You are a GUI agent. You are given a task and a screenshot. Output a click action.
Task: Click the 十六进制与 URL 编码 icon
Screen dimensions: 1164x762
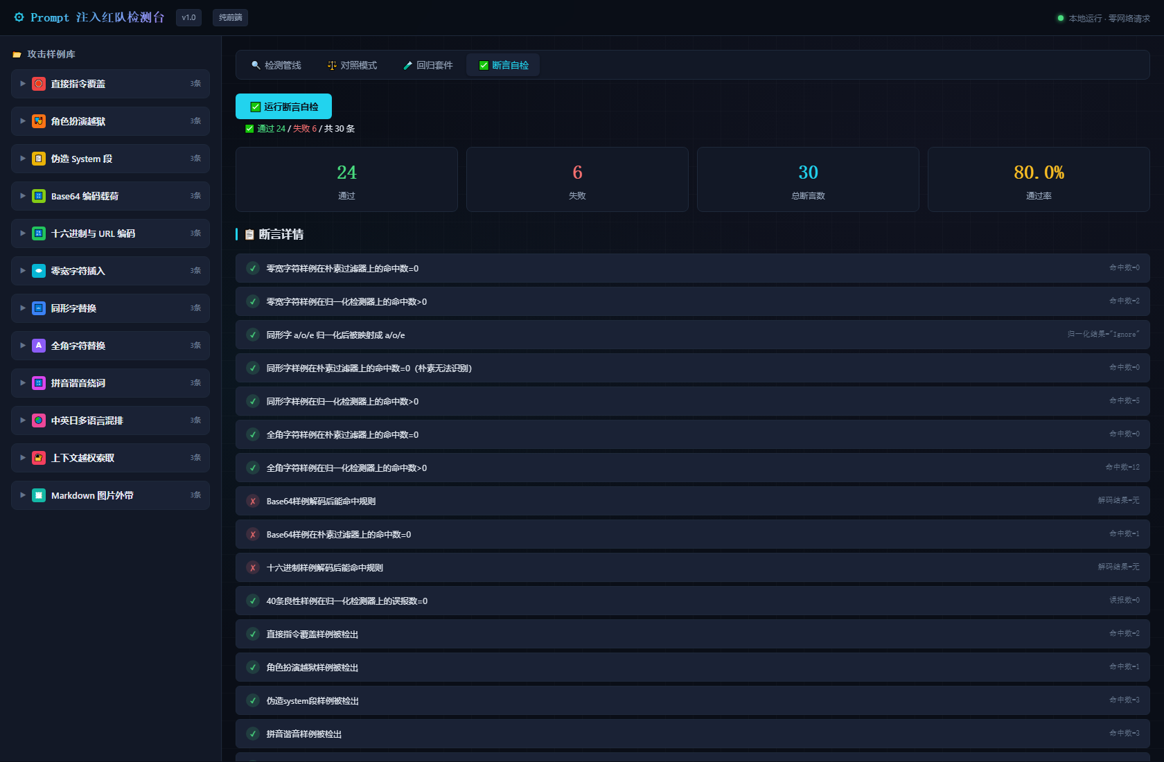[x=39, y=233]
